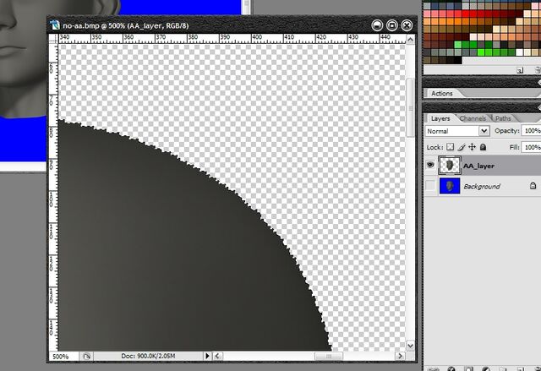Pick the pure black swatch in last row
The image size is (541, 371).
[x=457, y=60]
